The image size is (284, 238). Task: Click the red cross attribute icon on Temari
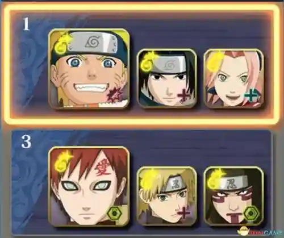183,213
